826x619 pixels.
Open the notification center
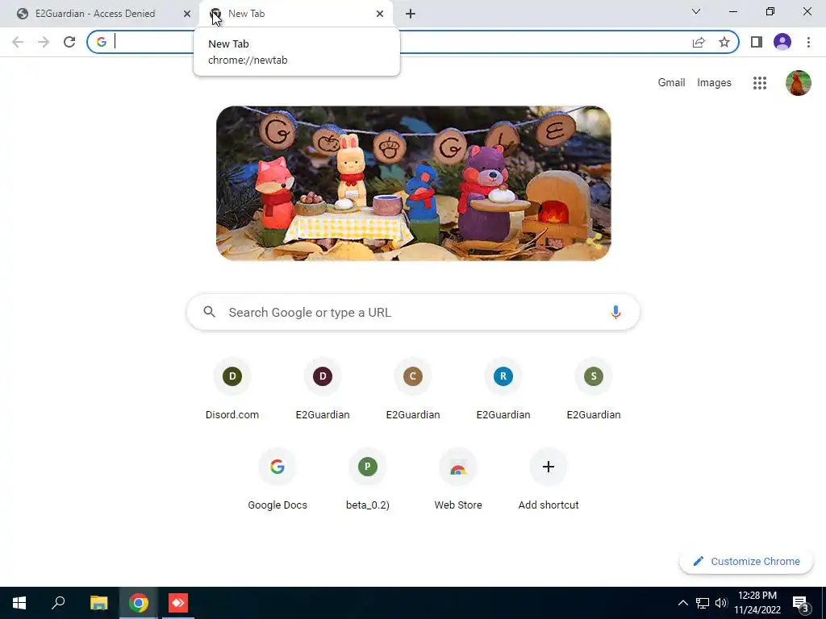coord(801,604)
